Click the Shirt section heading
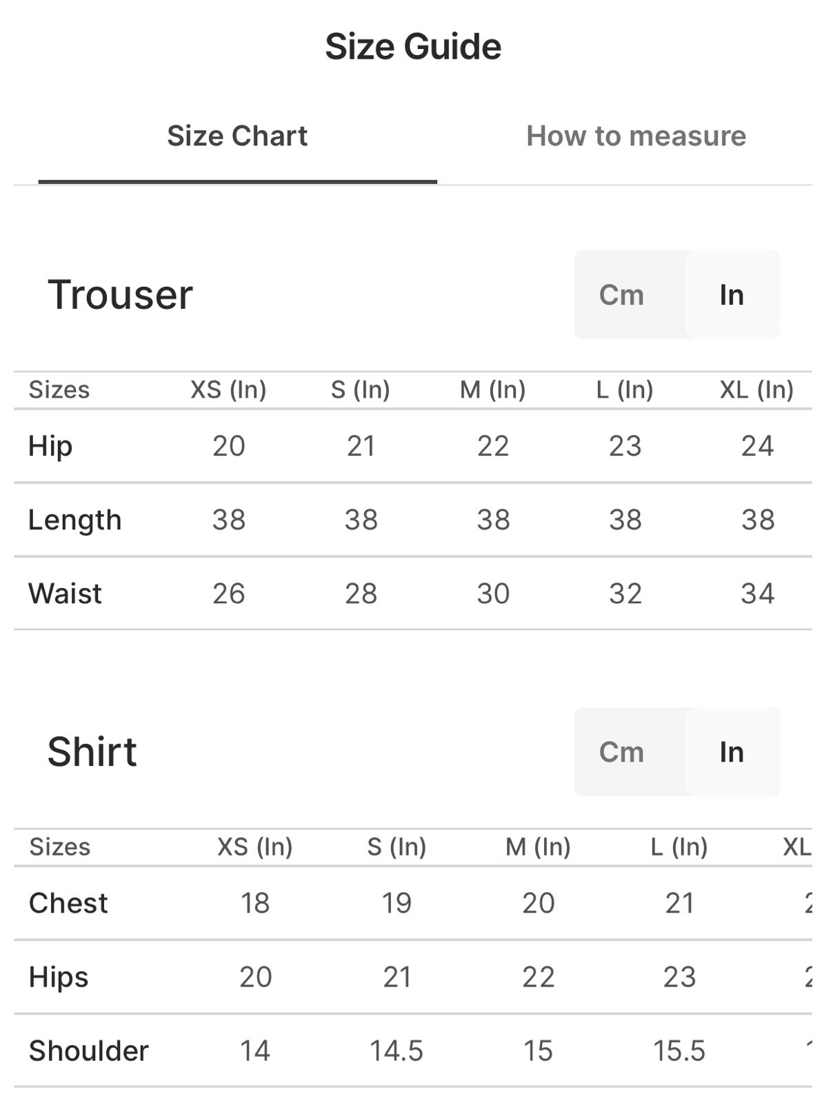This screenshot has height=1103, width=831. point(92,751)
